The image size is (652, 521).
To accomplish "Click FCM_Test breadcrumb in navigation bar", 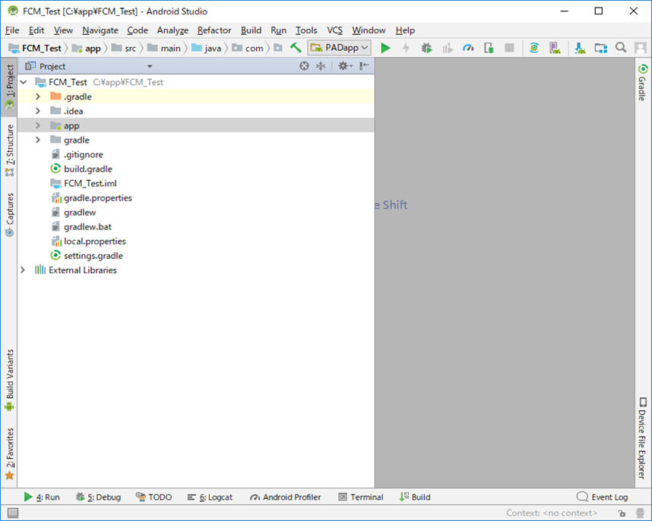I will point(35,48).
